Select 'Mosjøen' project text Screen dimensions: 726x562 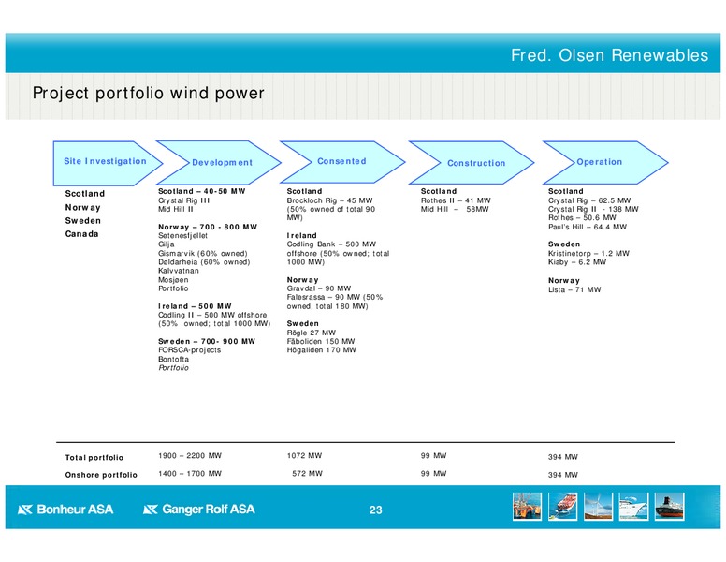(x=173, y=280)
